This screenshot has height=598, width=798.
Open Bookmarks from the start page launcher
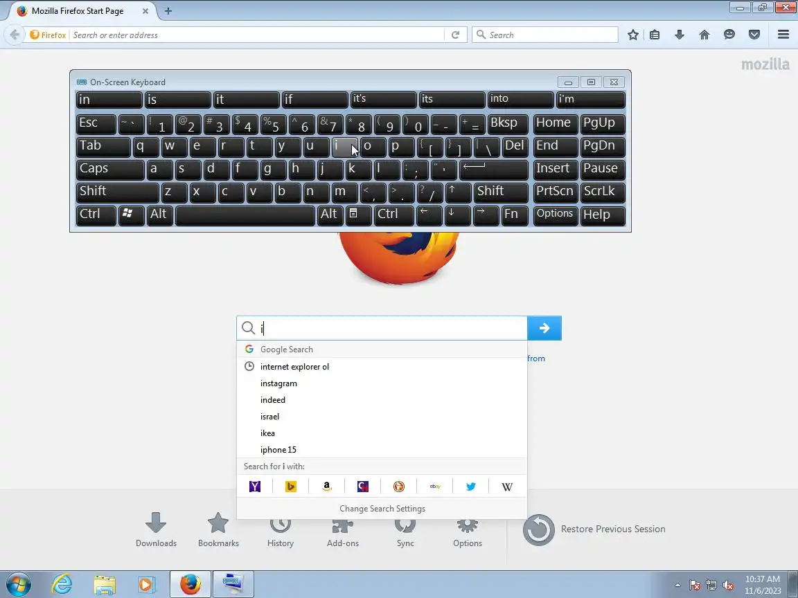pos(218,530)
